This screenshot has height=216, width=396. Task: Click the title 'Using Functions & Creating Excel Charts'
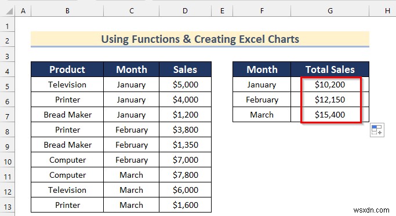click(x=200, y=39)
